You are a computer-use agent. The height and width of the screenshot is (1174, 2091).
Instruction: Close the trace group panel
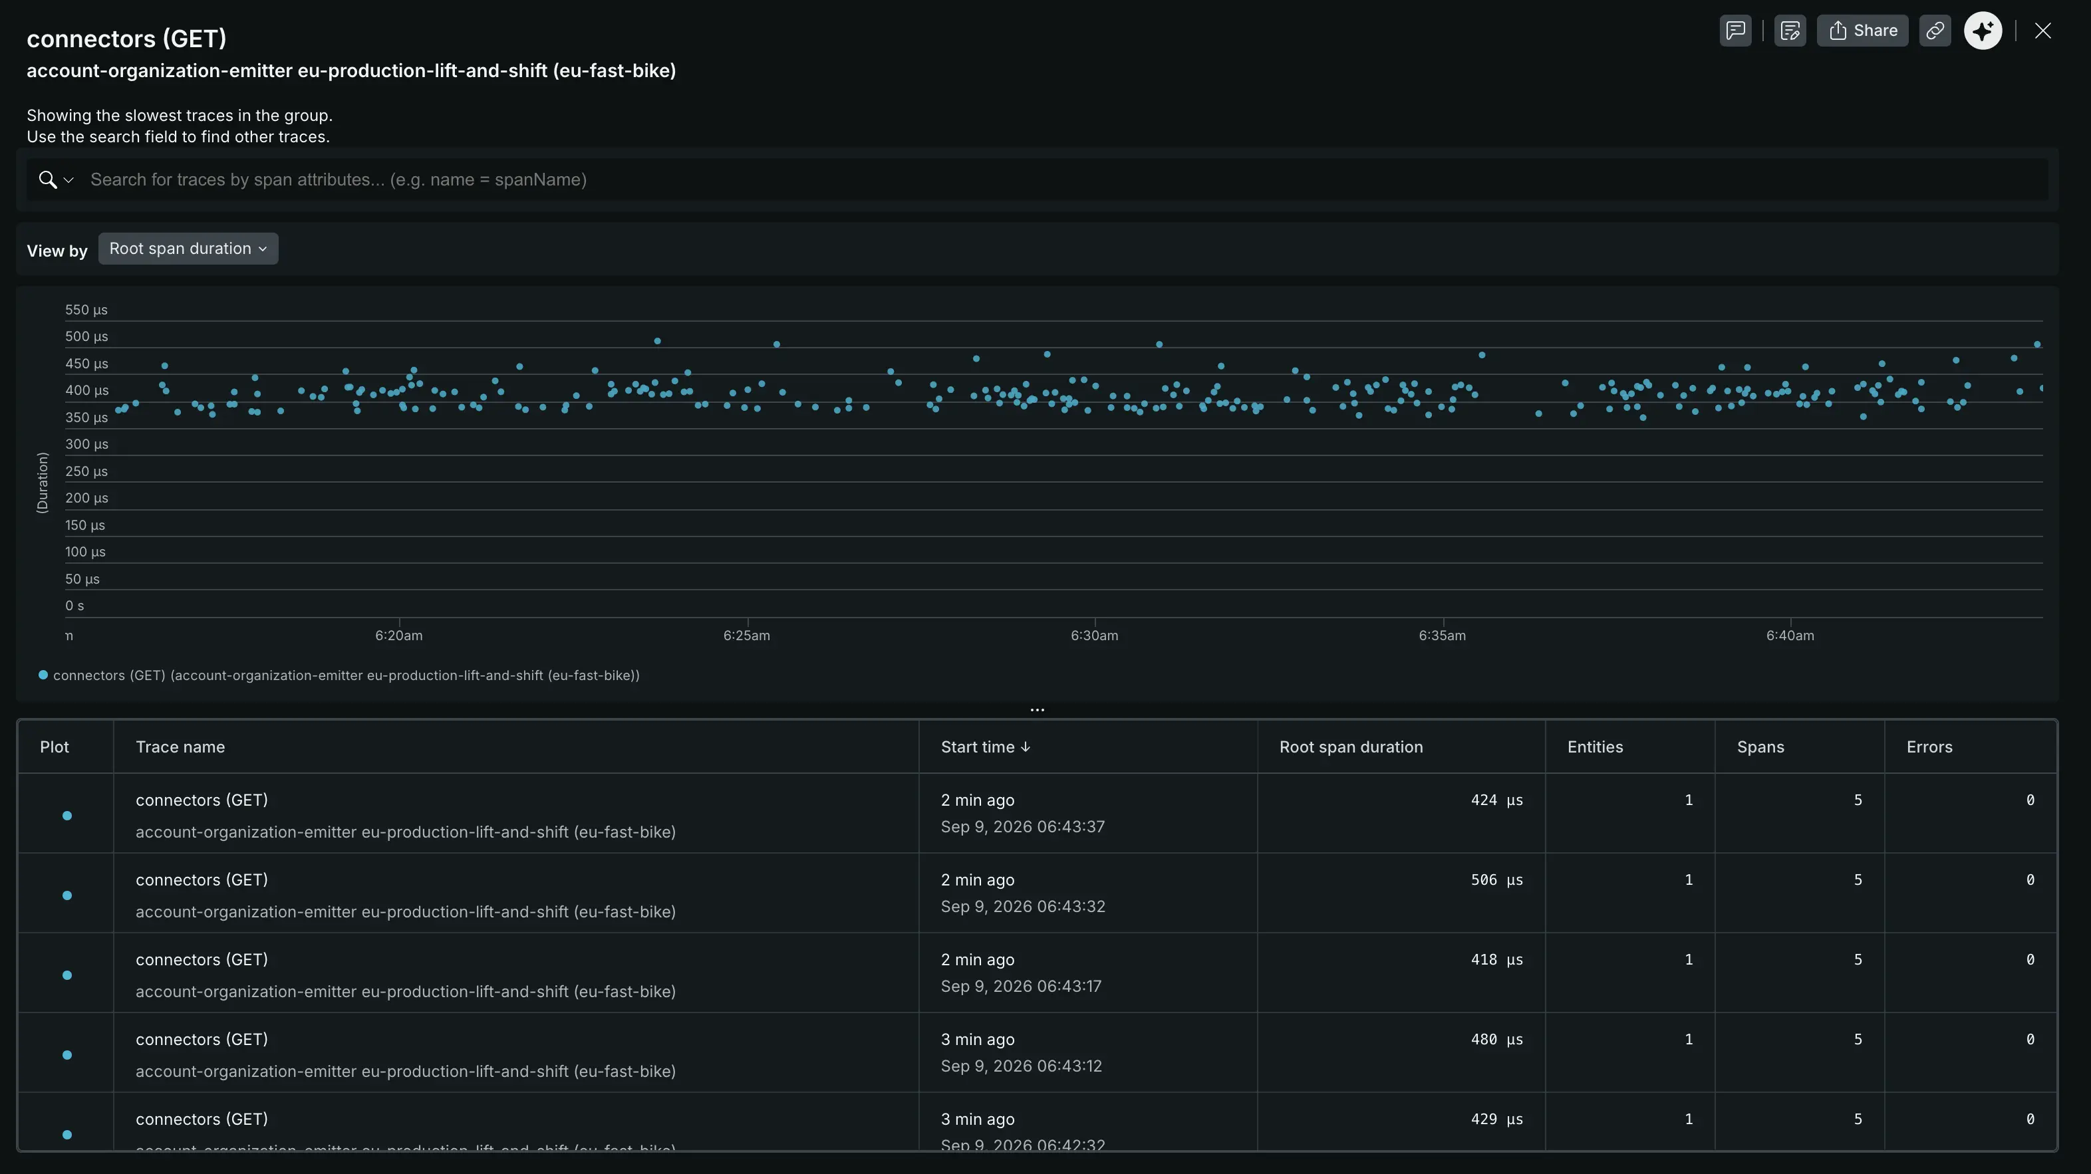point(2043,31)
